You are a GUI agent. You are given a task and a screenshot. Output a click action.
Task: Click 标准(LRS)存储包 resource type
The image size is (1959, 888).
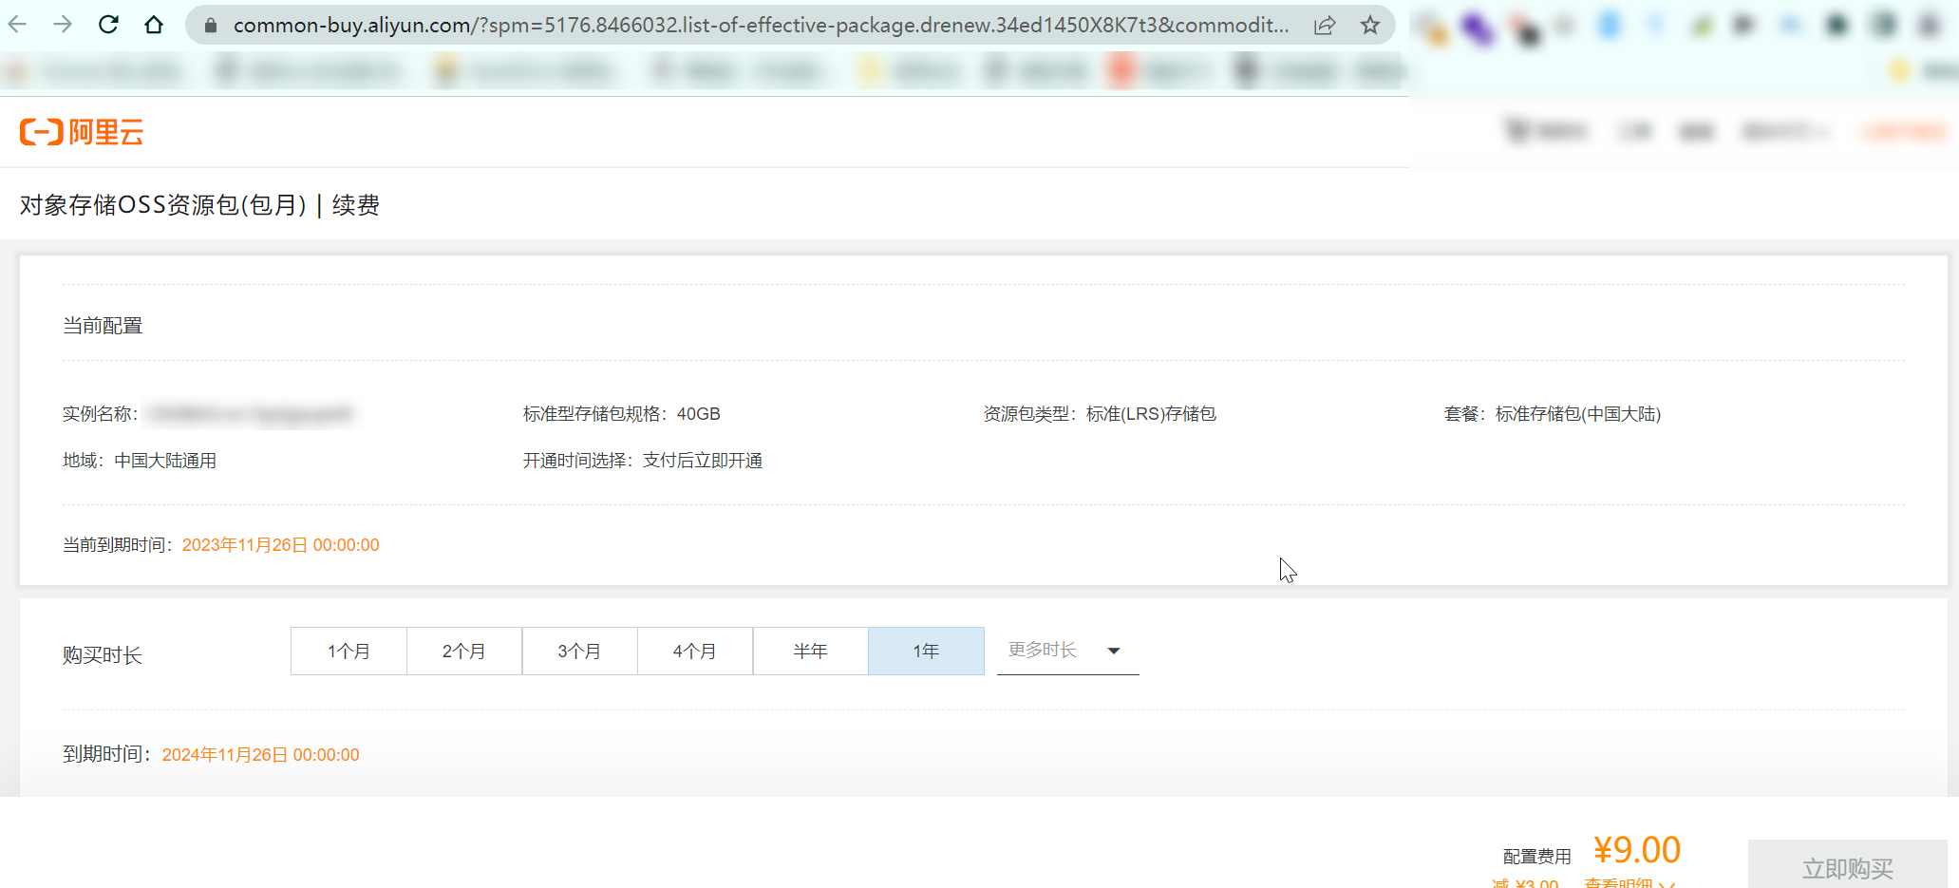[x=1151, y=414]
